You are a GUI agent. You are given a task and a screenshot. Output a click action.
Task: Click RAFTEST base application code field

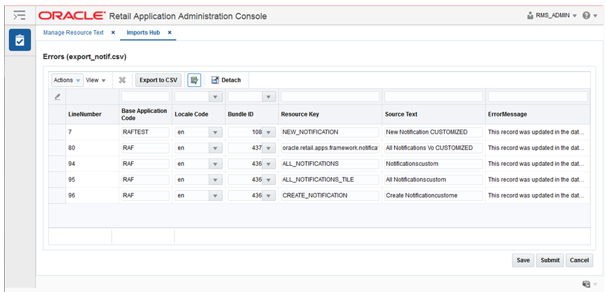coord(145,132)
